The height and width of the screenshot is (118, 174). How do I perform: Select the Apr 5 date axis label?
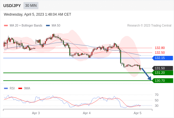pyautogui.click(x=137, y=113)
